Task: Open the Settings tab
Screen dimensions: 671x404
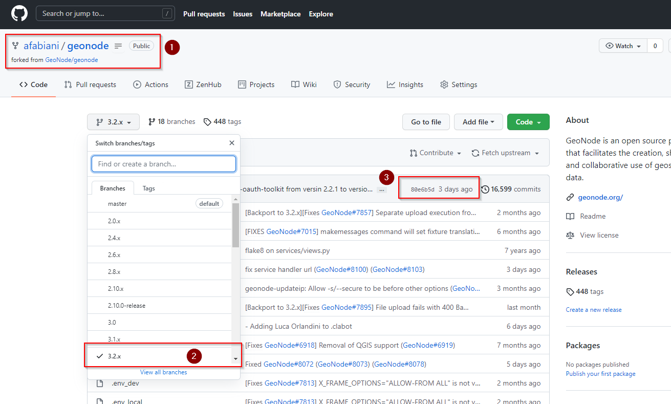Action: 459,84
